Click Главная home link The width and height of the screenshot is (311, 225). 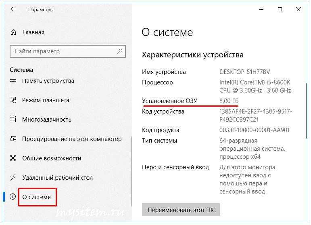point(33,32)
